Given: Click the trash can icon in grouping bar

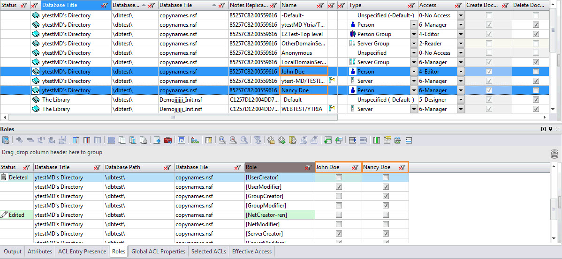Looking at the screenshot, I should [554, 154].
